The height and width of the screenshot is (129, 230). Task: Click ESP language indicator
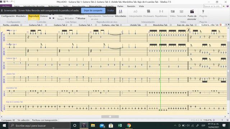click(x=203, y=125)
